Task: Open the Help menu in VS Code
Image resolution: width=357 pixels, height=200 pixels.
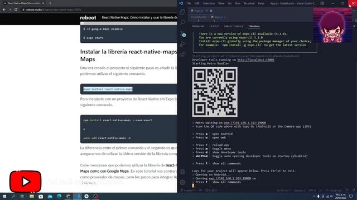Action: point(261,3)
